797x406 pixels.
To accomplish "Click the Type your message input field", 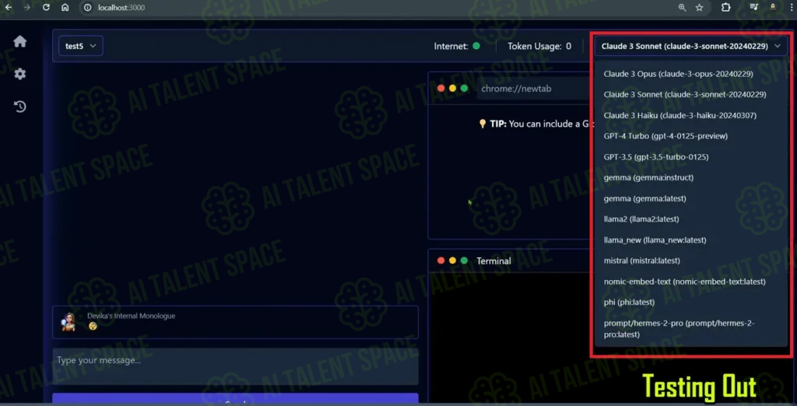I will tap(235, 366).
